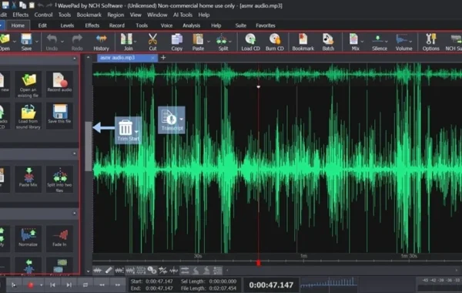Viewport: 462px width, 293px height.
Task: Click the Redo arrow icon
Action: click(x=77, y=42)
